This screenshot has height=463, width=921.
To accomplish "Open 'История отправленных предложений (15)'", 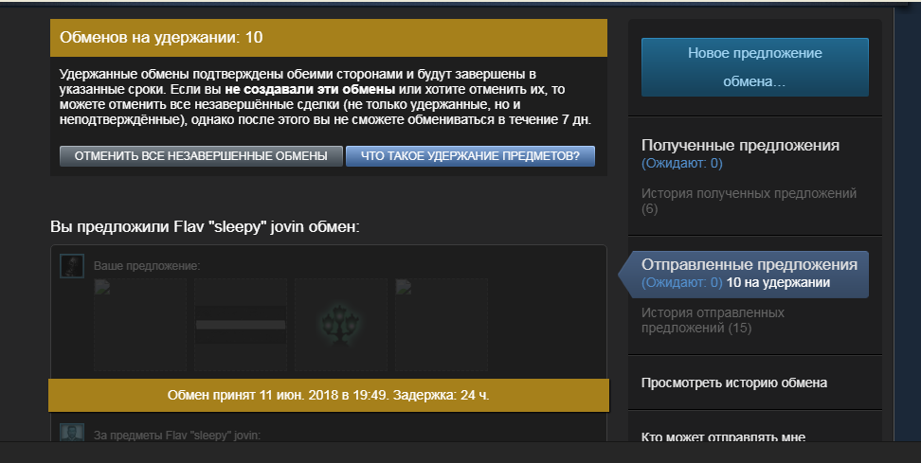I will click(713, 320).
